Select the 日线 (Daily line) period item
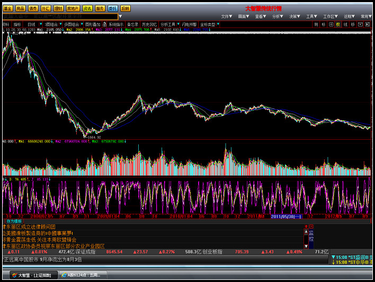This screenshot has height=282, width=375. [31, 24]
